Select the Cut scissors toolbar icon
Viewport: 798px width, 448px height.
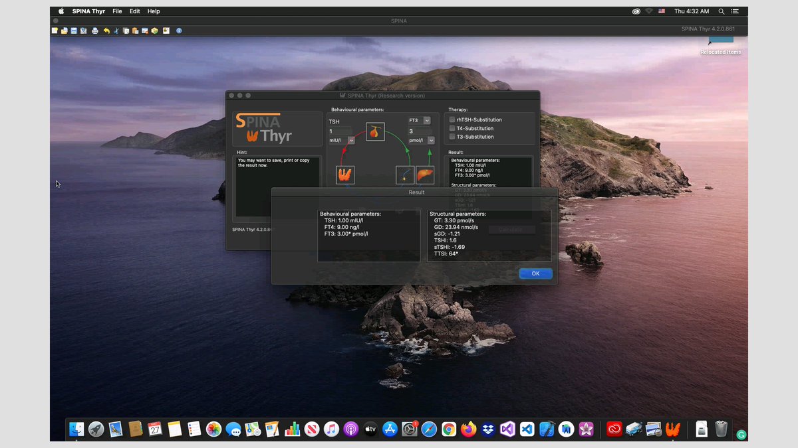click(116, 31)
